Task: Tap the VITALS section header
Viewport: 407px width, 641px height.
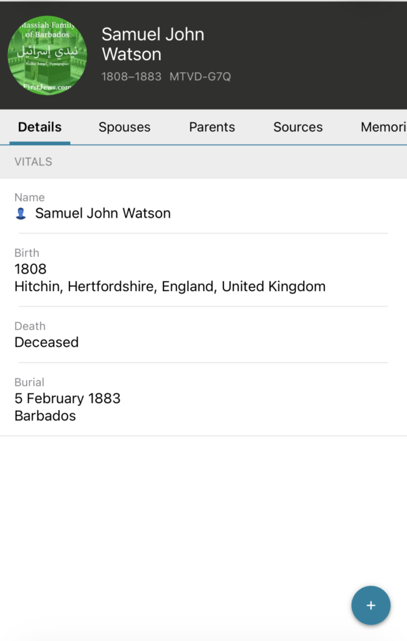Action: [33, 162]
